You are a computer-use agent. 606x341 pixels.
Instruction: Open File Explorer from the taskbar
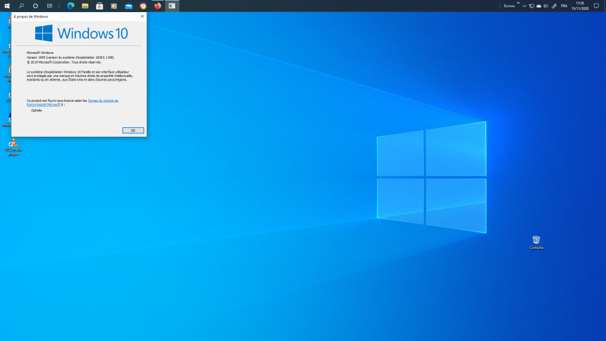85,6
